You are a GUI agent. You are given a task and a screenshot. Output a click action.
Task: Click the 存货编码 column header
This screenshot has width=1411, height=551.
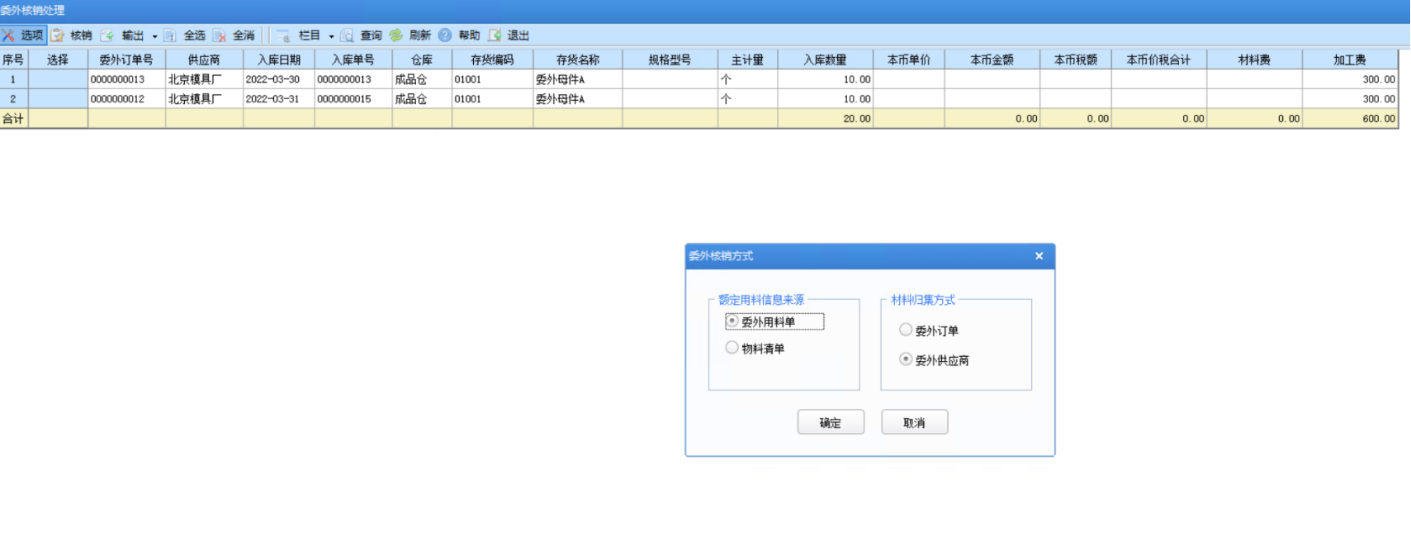492,59
